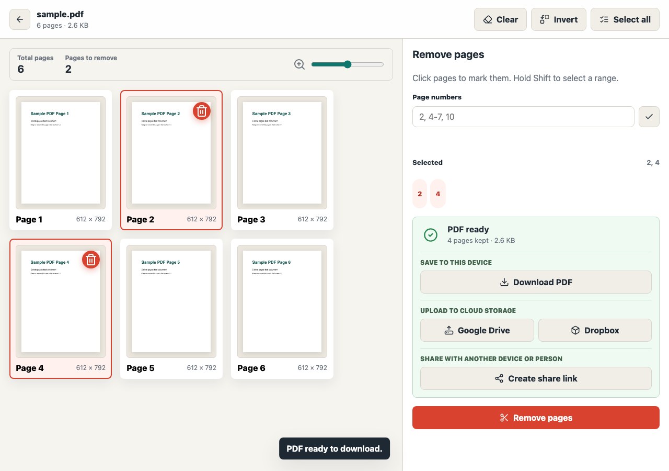Select all pages

coord(625,19)
